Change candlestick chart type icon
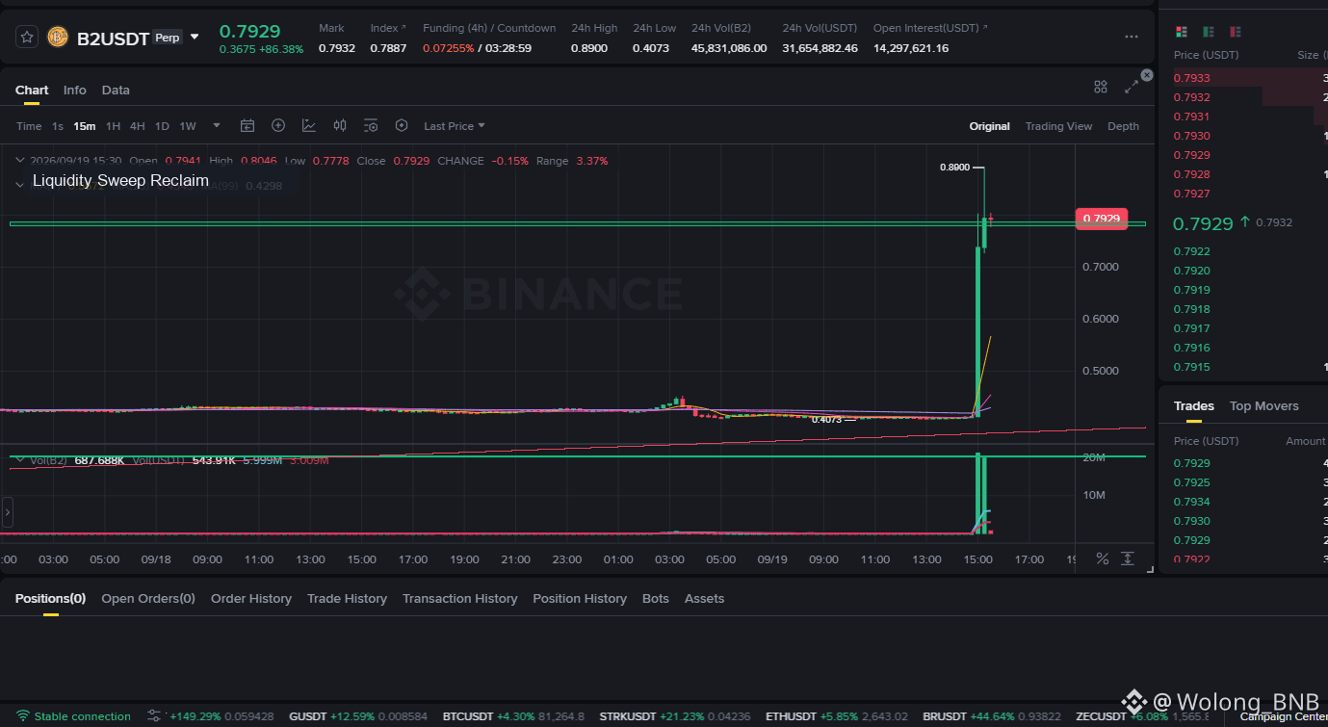This screenshot has width=1328, height=727. (x=340, y=125)
